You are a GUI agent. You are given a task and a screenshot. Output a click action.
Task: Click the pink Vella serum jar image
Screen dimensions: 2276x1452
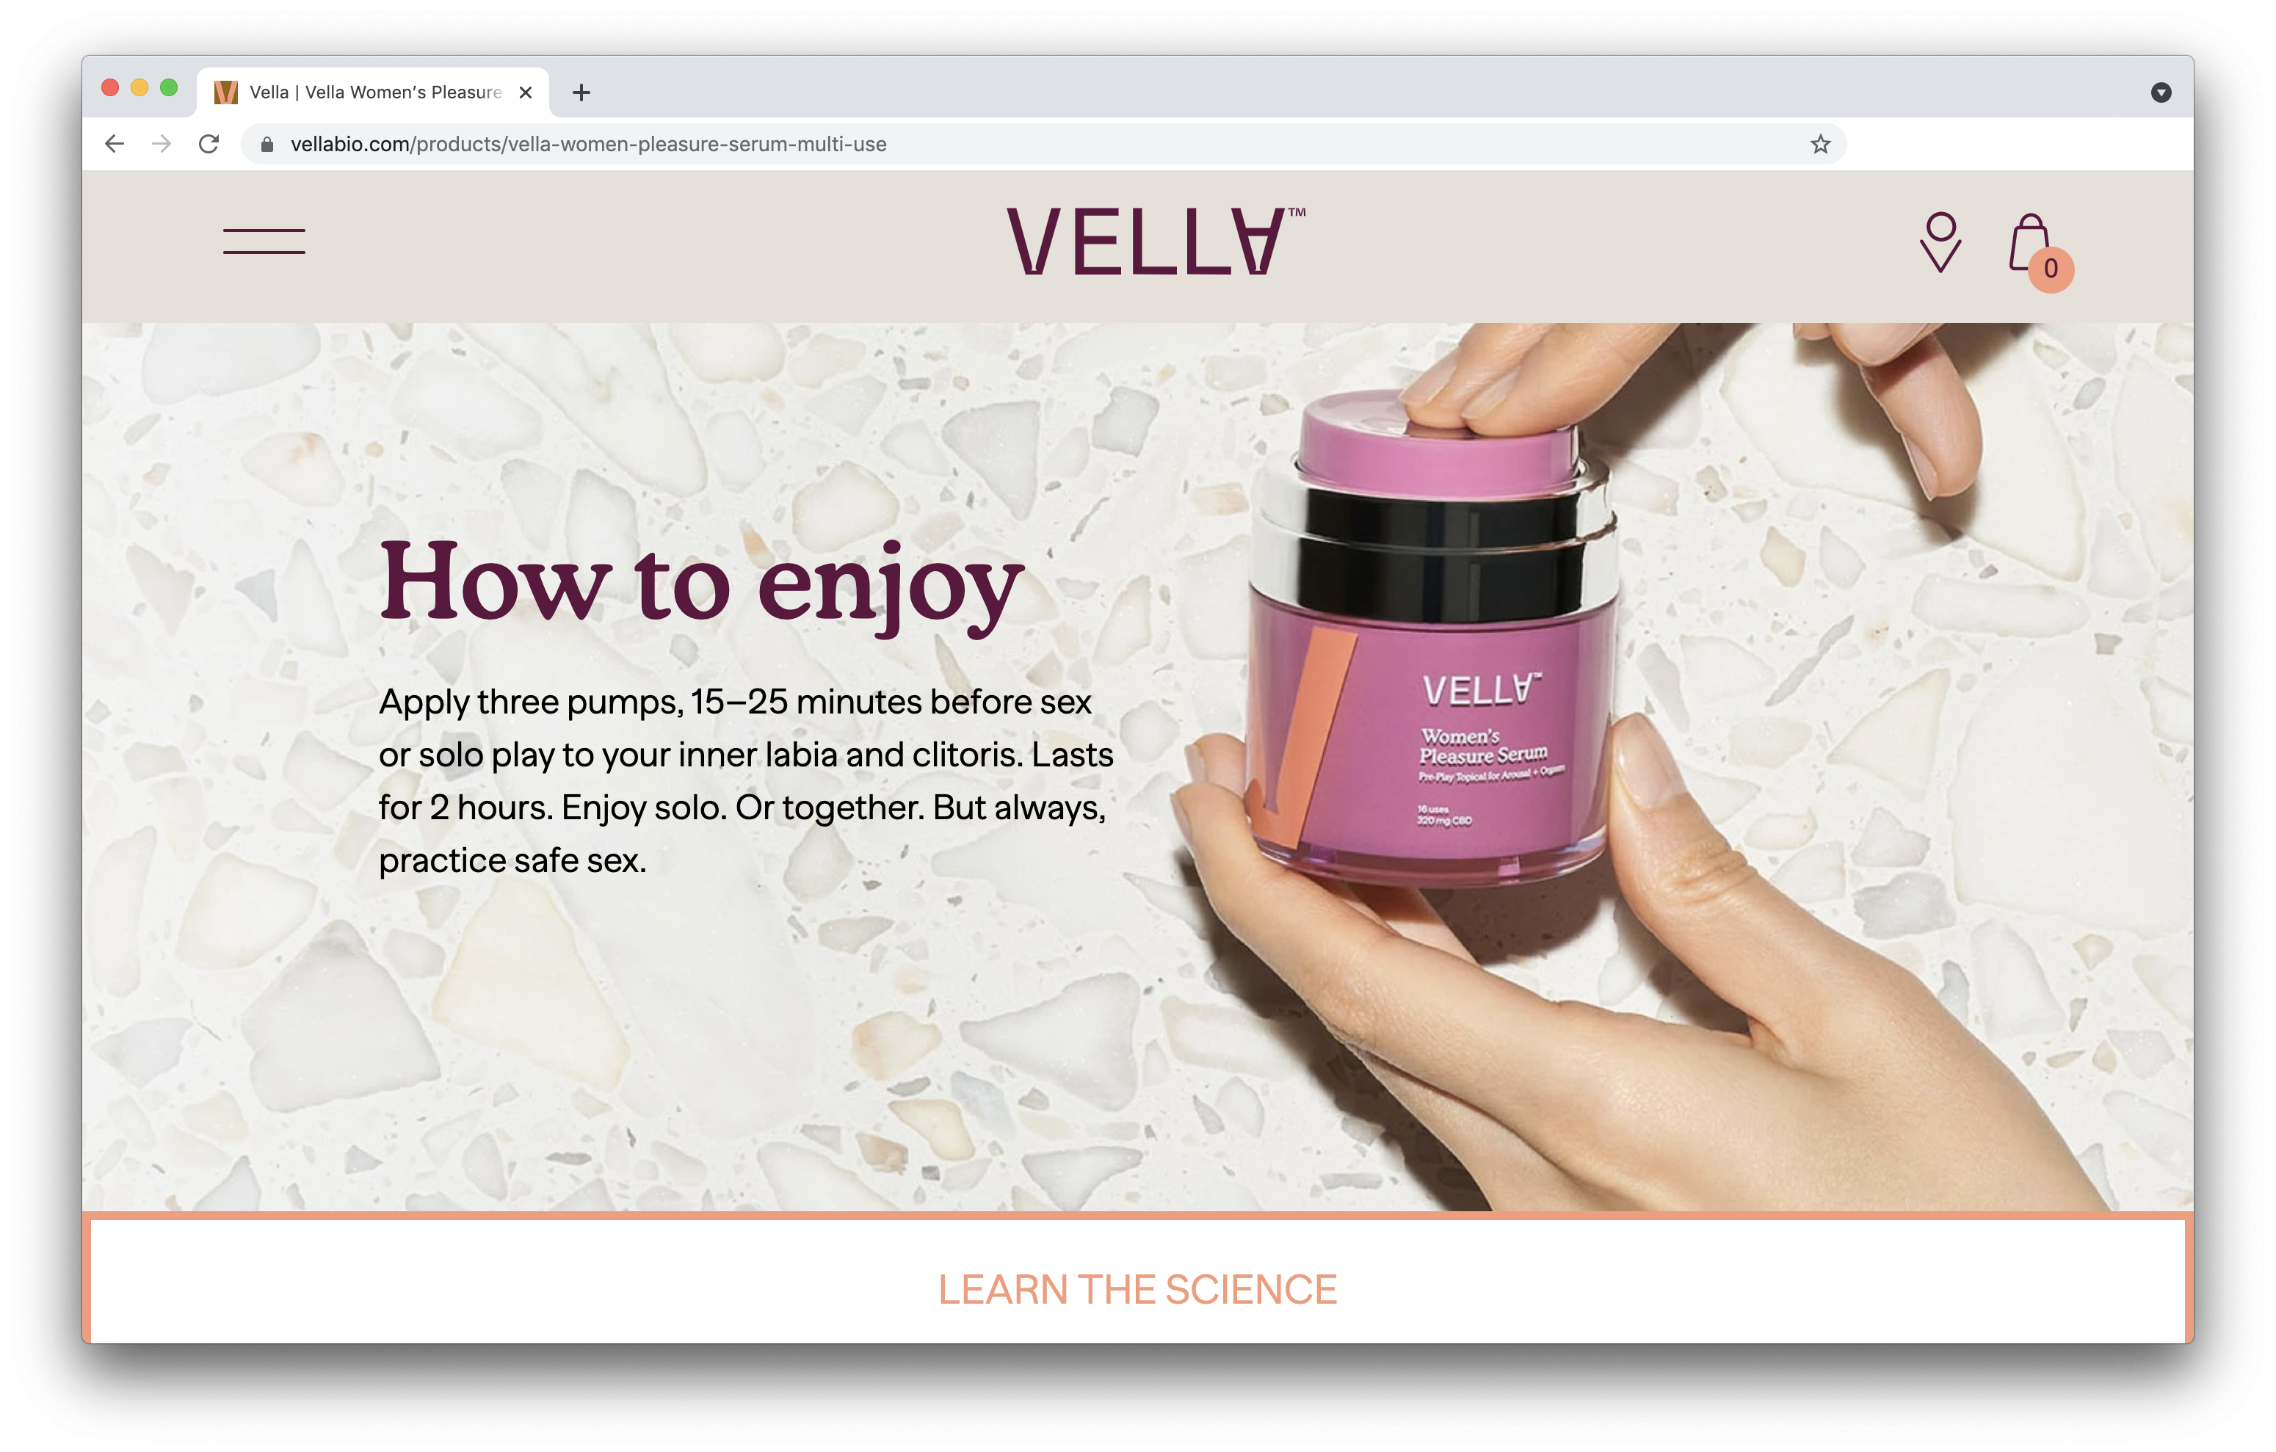[1431, 639]
